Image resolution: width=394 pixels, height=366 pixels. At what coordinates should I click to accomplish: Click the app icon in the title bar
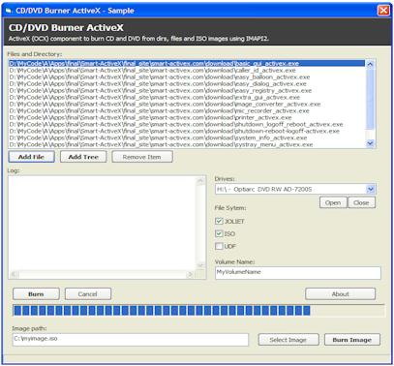pos(9,11)
